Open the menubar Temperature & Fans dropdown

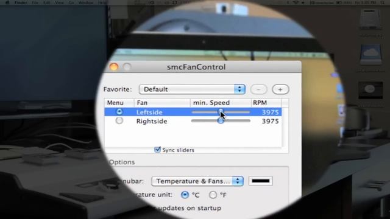pyautogui.click(x=197, y=181)
